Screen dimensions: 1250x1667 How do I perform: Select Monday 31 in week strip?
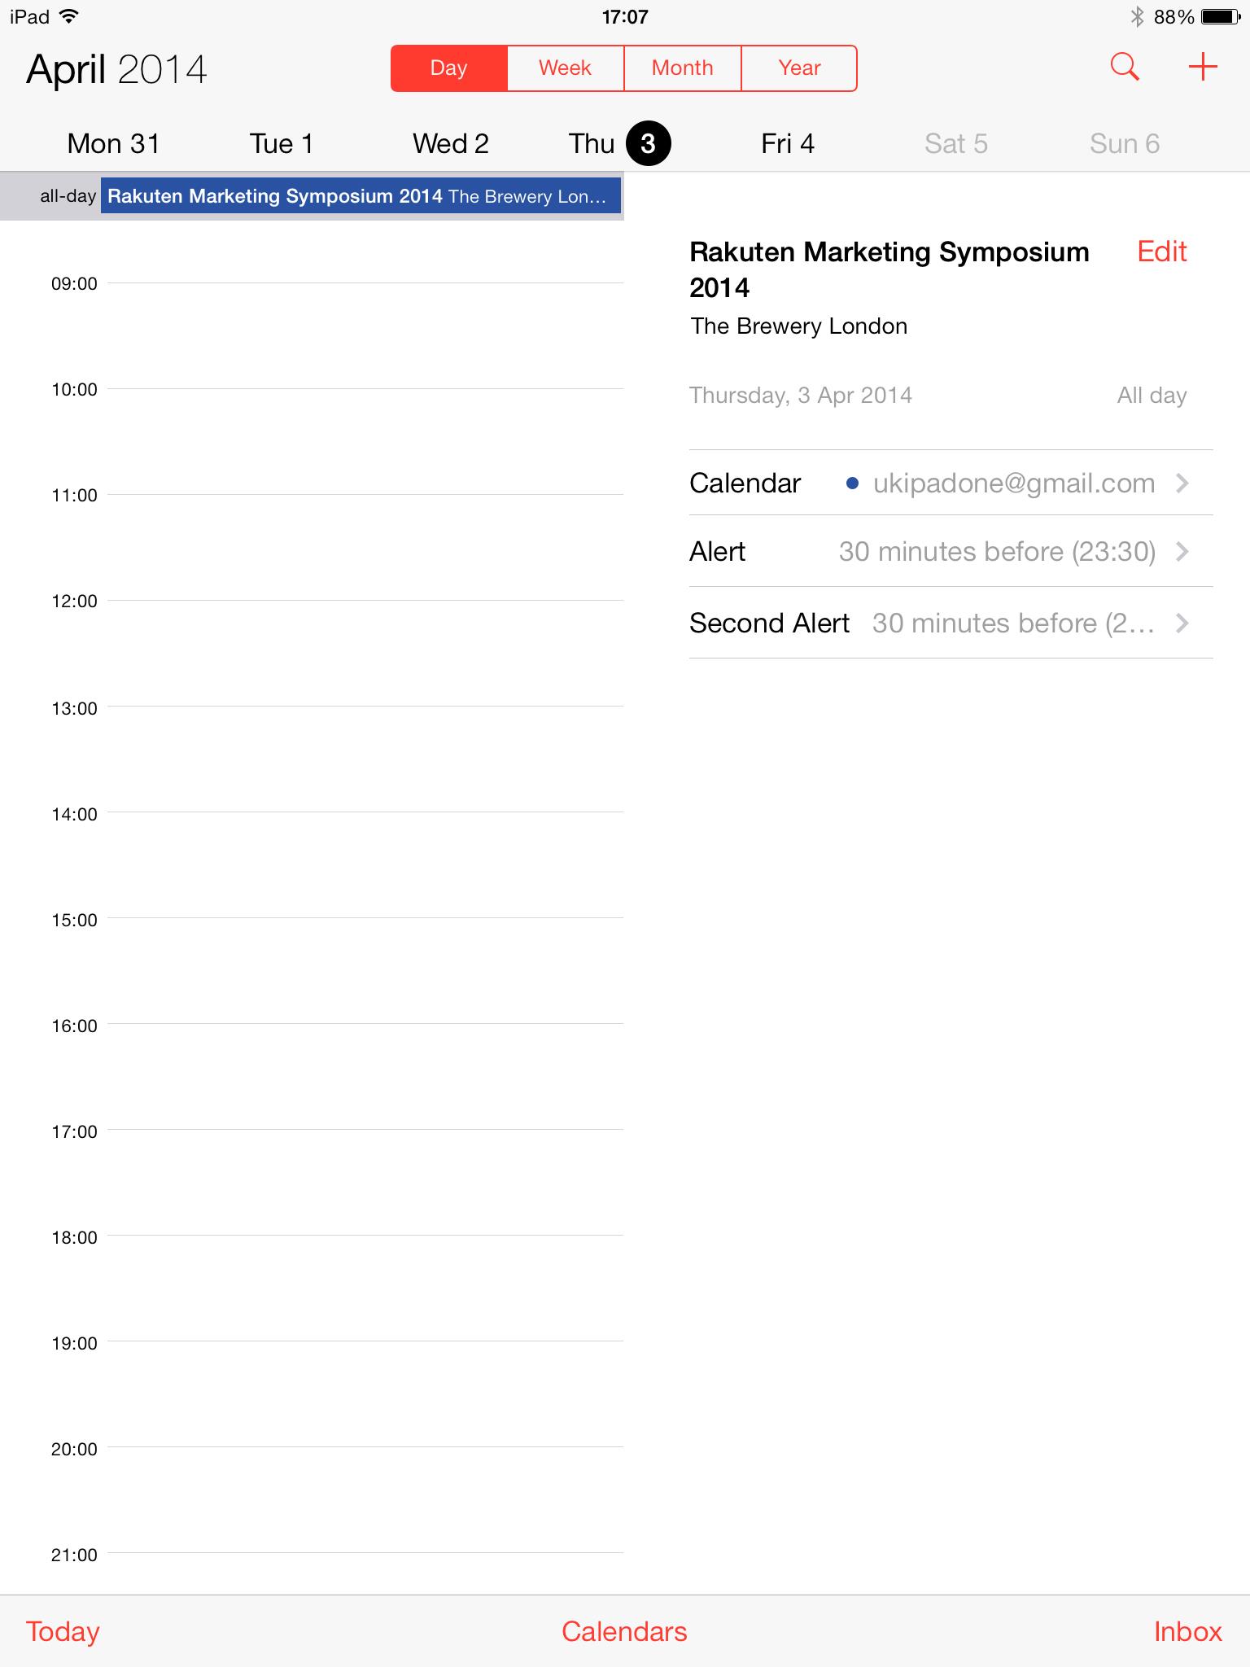click(113, 144)
